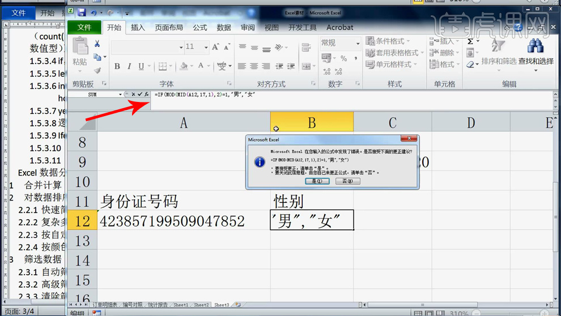Click the Cut scissors icon
This screenshot has height=316, width=561.
click(x=97, y=44)
